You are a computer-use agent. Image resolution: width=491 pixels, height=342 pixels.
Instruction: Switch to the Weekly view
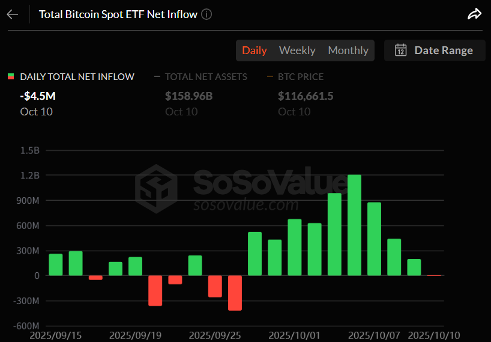297,50
